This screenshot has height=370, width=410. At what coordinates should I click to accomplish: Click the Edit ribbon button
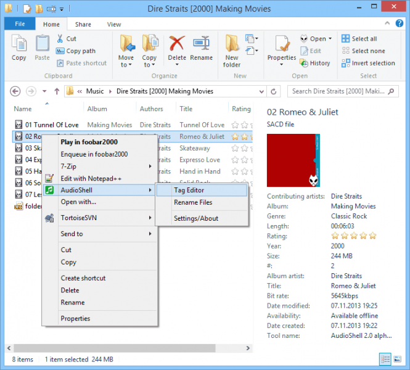point(311,51)
